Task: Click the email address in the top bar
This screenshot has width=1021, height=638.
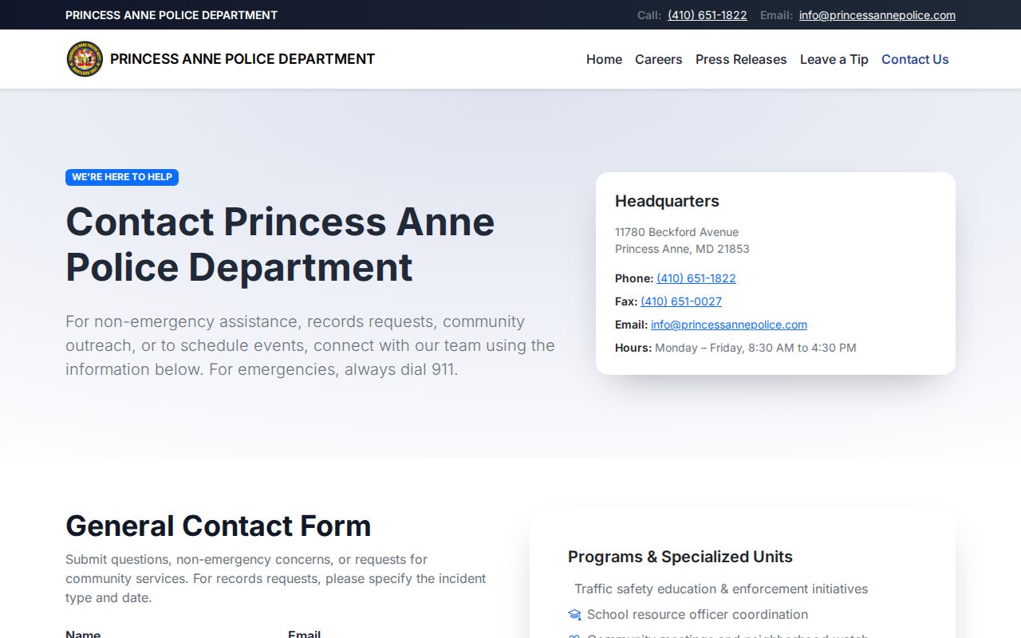Action: coord(877,15)
